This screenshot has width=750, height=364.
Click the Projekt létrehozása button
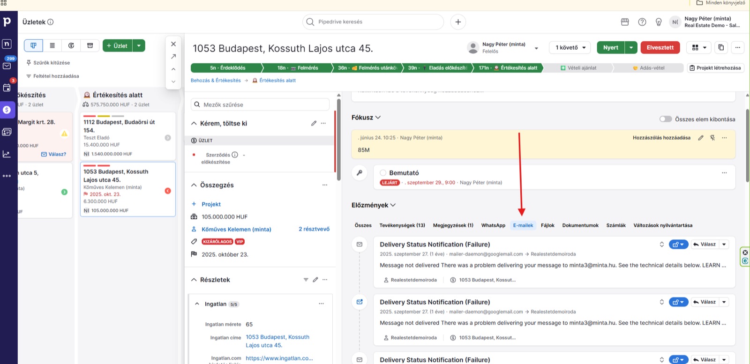[x=716, y=68]
